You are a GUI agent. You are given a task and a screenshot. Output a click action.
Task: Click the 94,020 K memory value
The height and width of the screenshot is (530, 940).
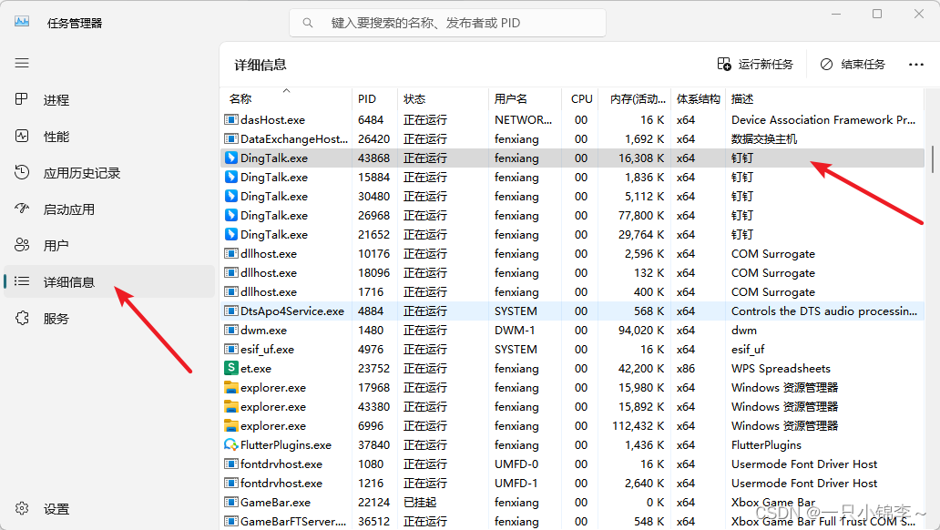pos(641,331)
